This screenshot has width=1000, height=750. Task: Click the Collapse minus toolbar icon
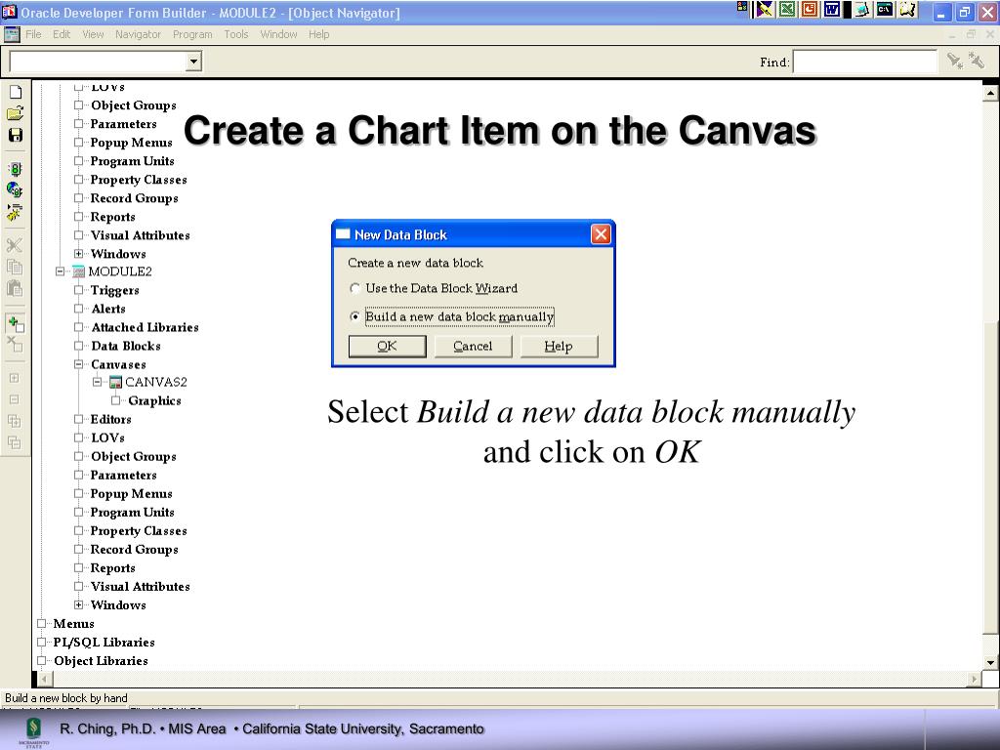point(14,399)
